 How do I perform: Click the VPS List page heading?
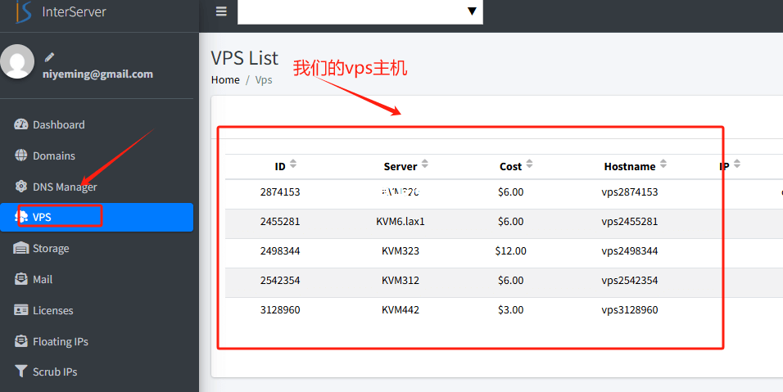pos(245,58)
